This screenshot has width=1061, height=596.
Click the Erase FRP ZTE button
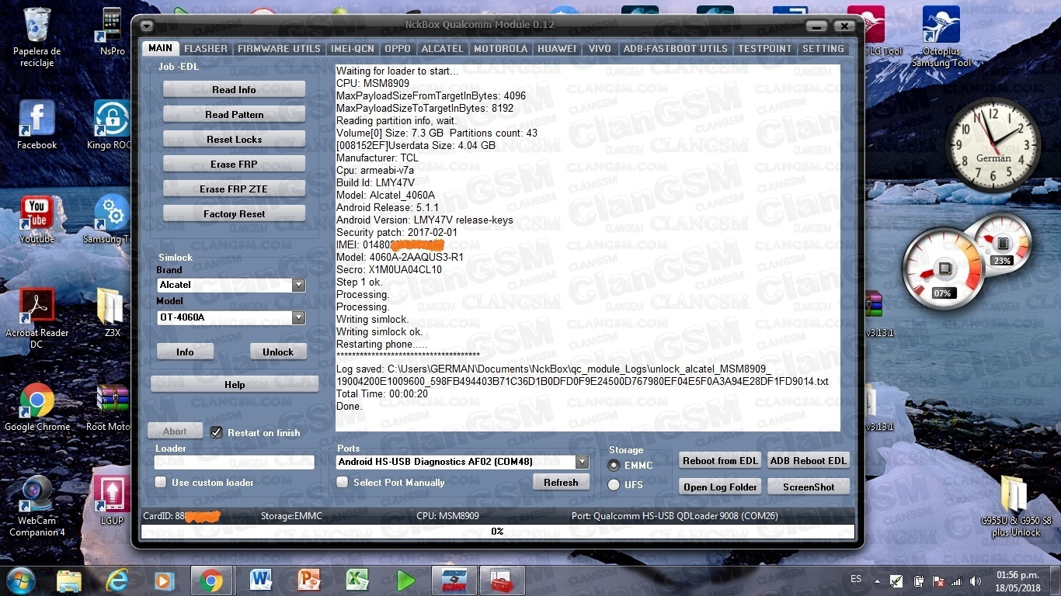[234, 189]
